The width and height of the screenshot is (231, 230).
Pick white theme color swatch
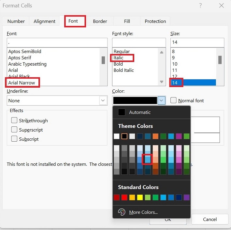click(117, 136)
